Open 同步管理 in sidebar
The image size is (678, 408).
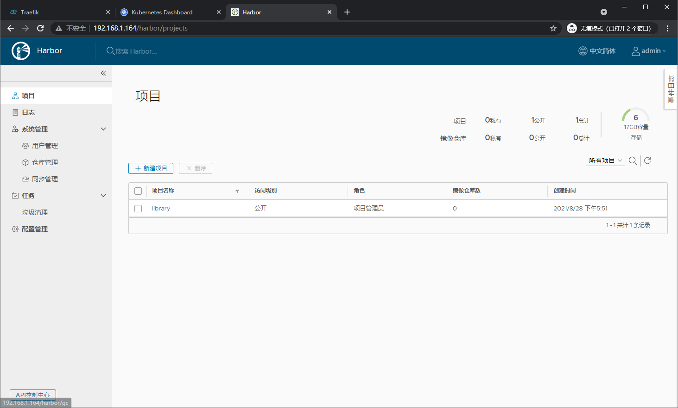coord(44,179)
